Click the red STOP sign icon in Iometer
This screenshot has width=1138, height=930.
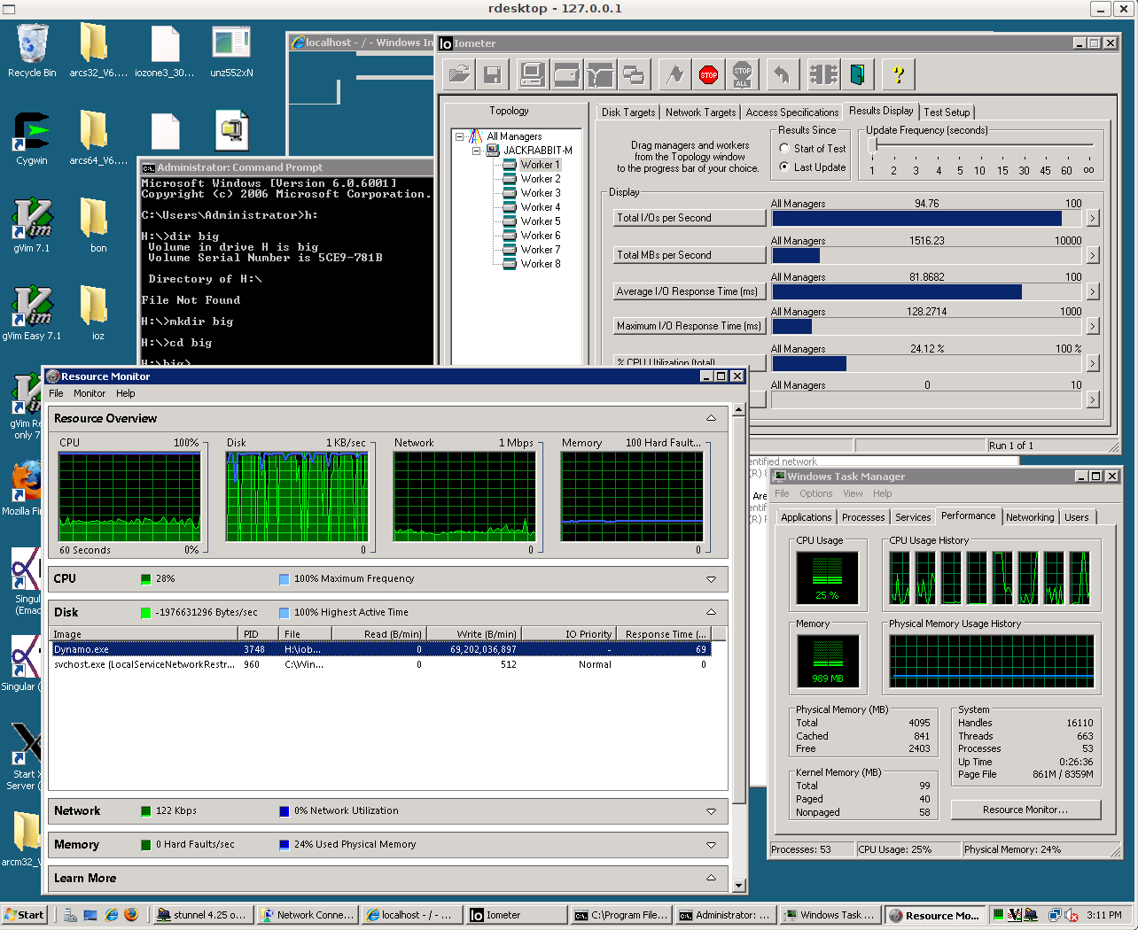[x=709, y=75]
